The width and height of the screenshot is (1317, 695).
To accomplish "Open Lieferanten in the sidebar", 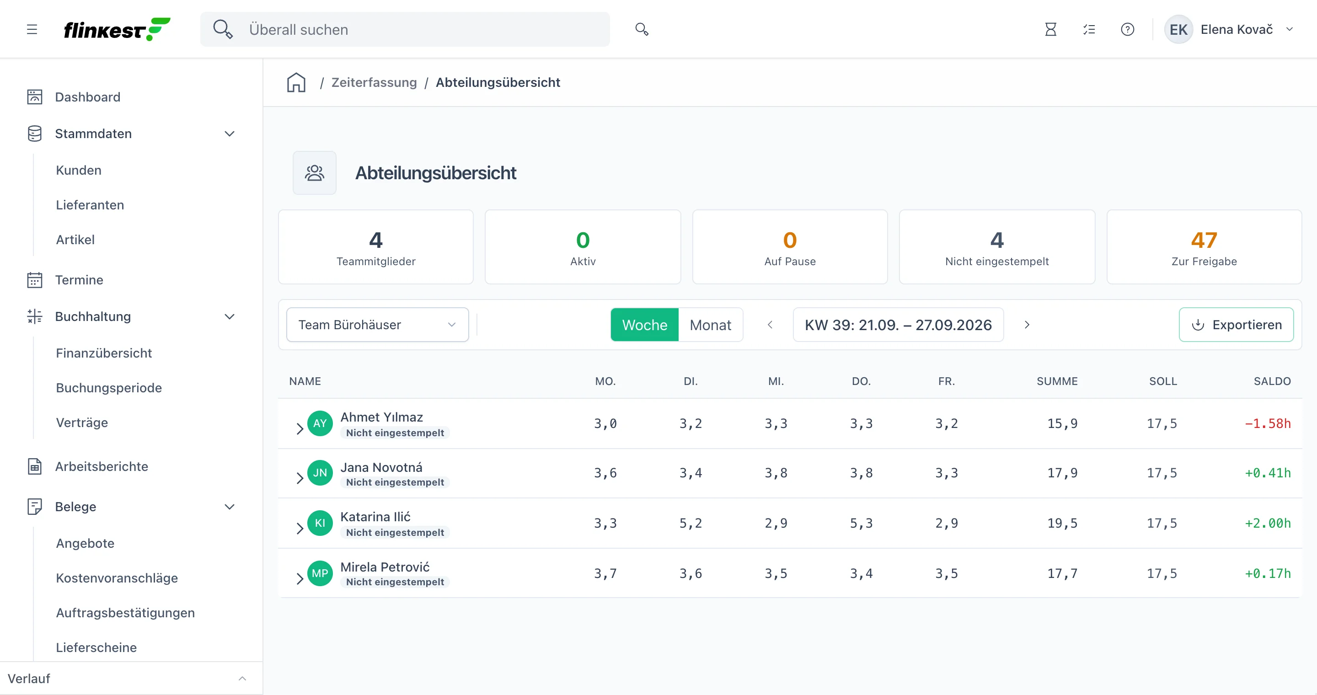I will click(x=90, y=205).
